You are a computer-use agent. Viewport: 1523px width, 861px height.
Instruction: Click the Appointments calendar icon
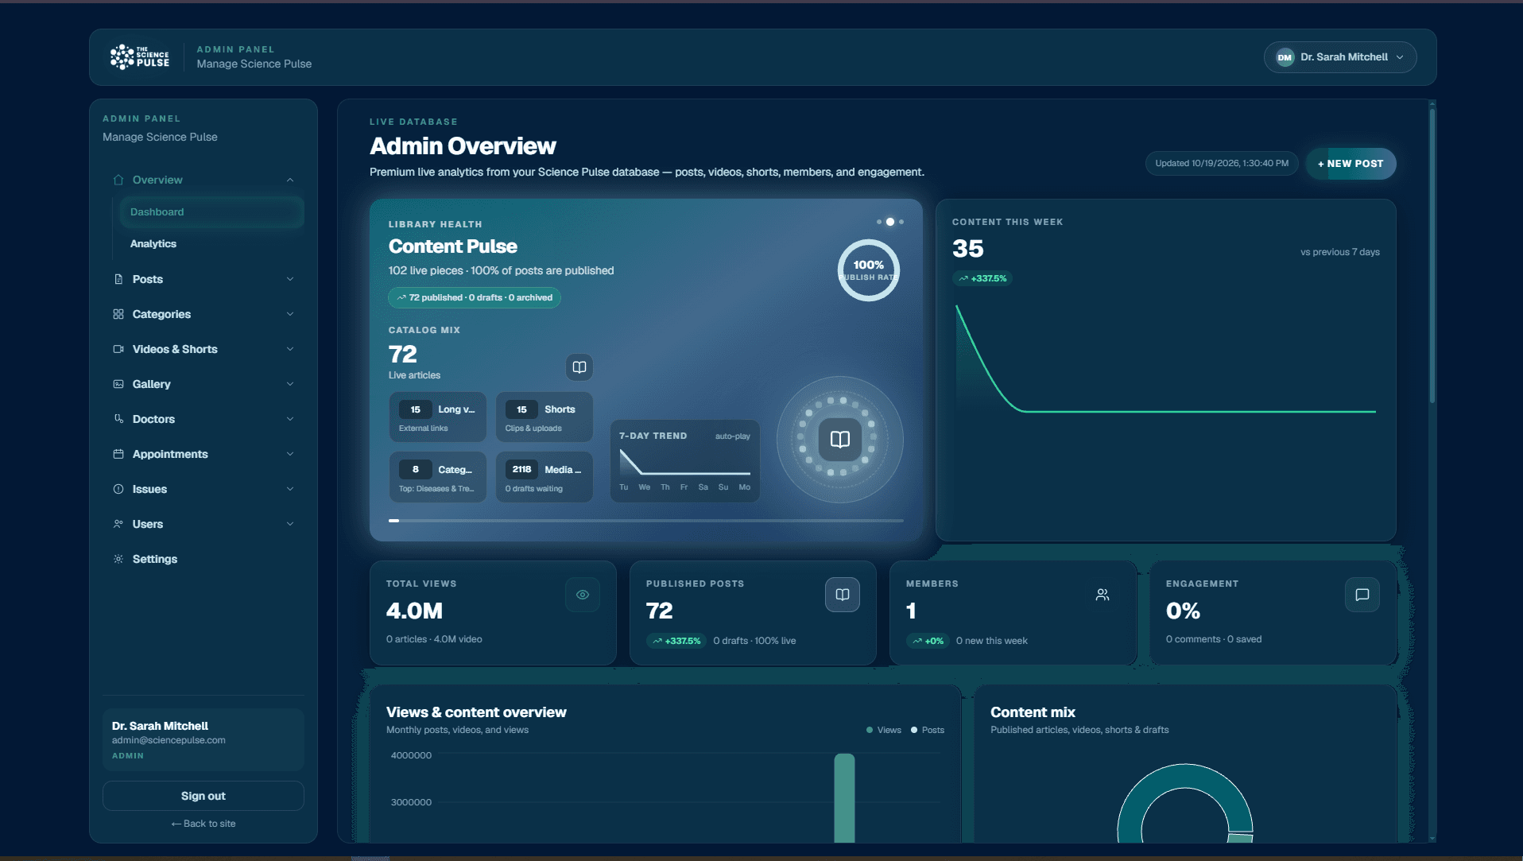(x=118, y=454)
